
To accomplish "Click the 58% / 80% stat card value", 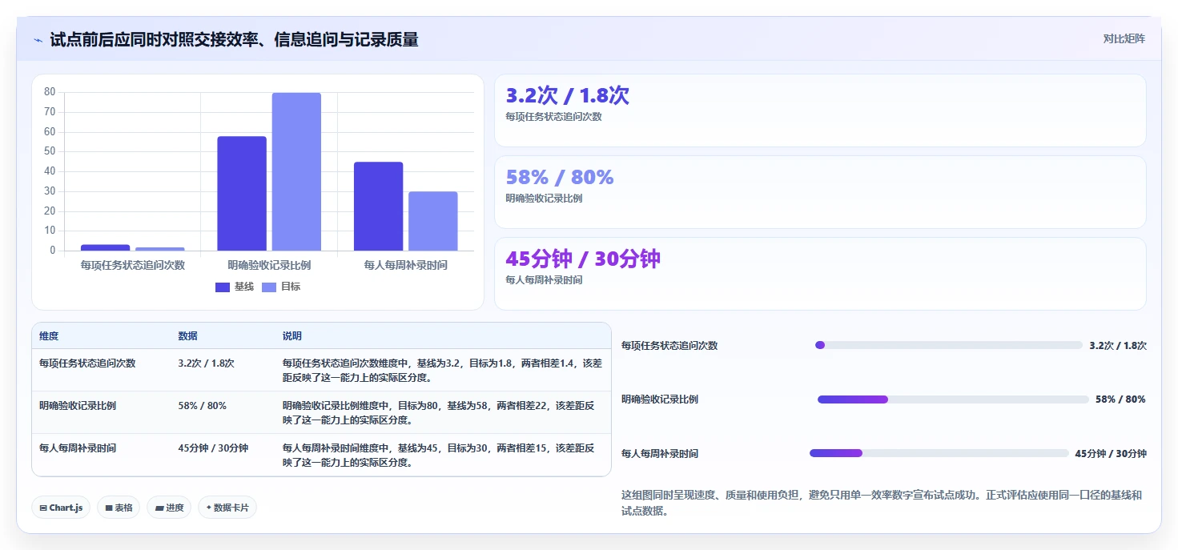I will (560, 177).
